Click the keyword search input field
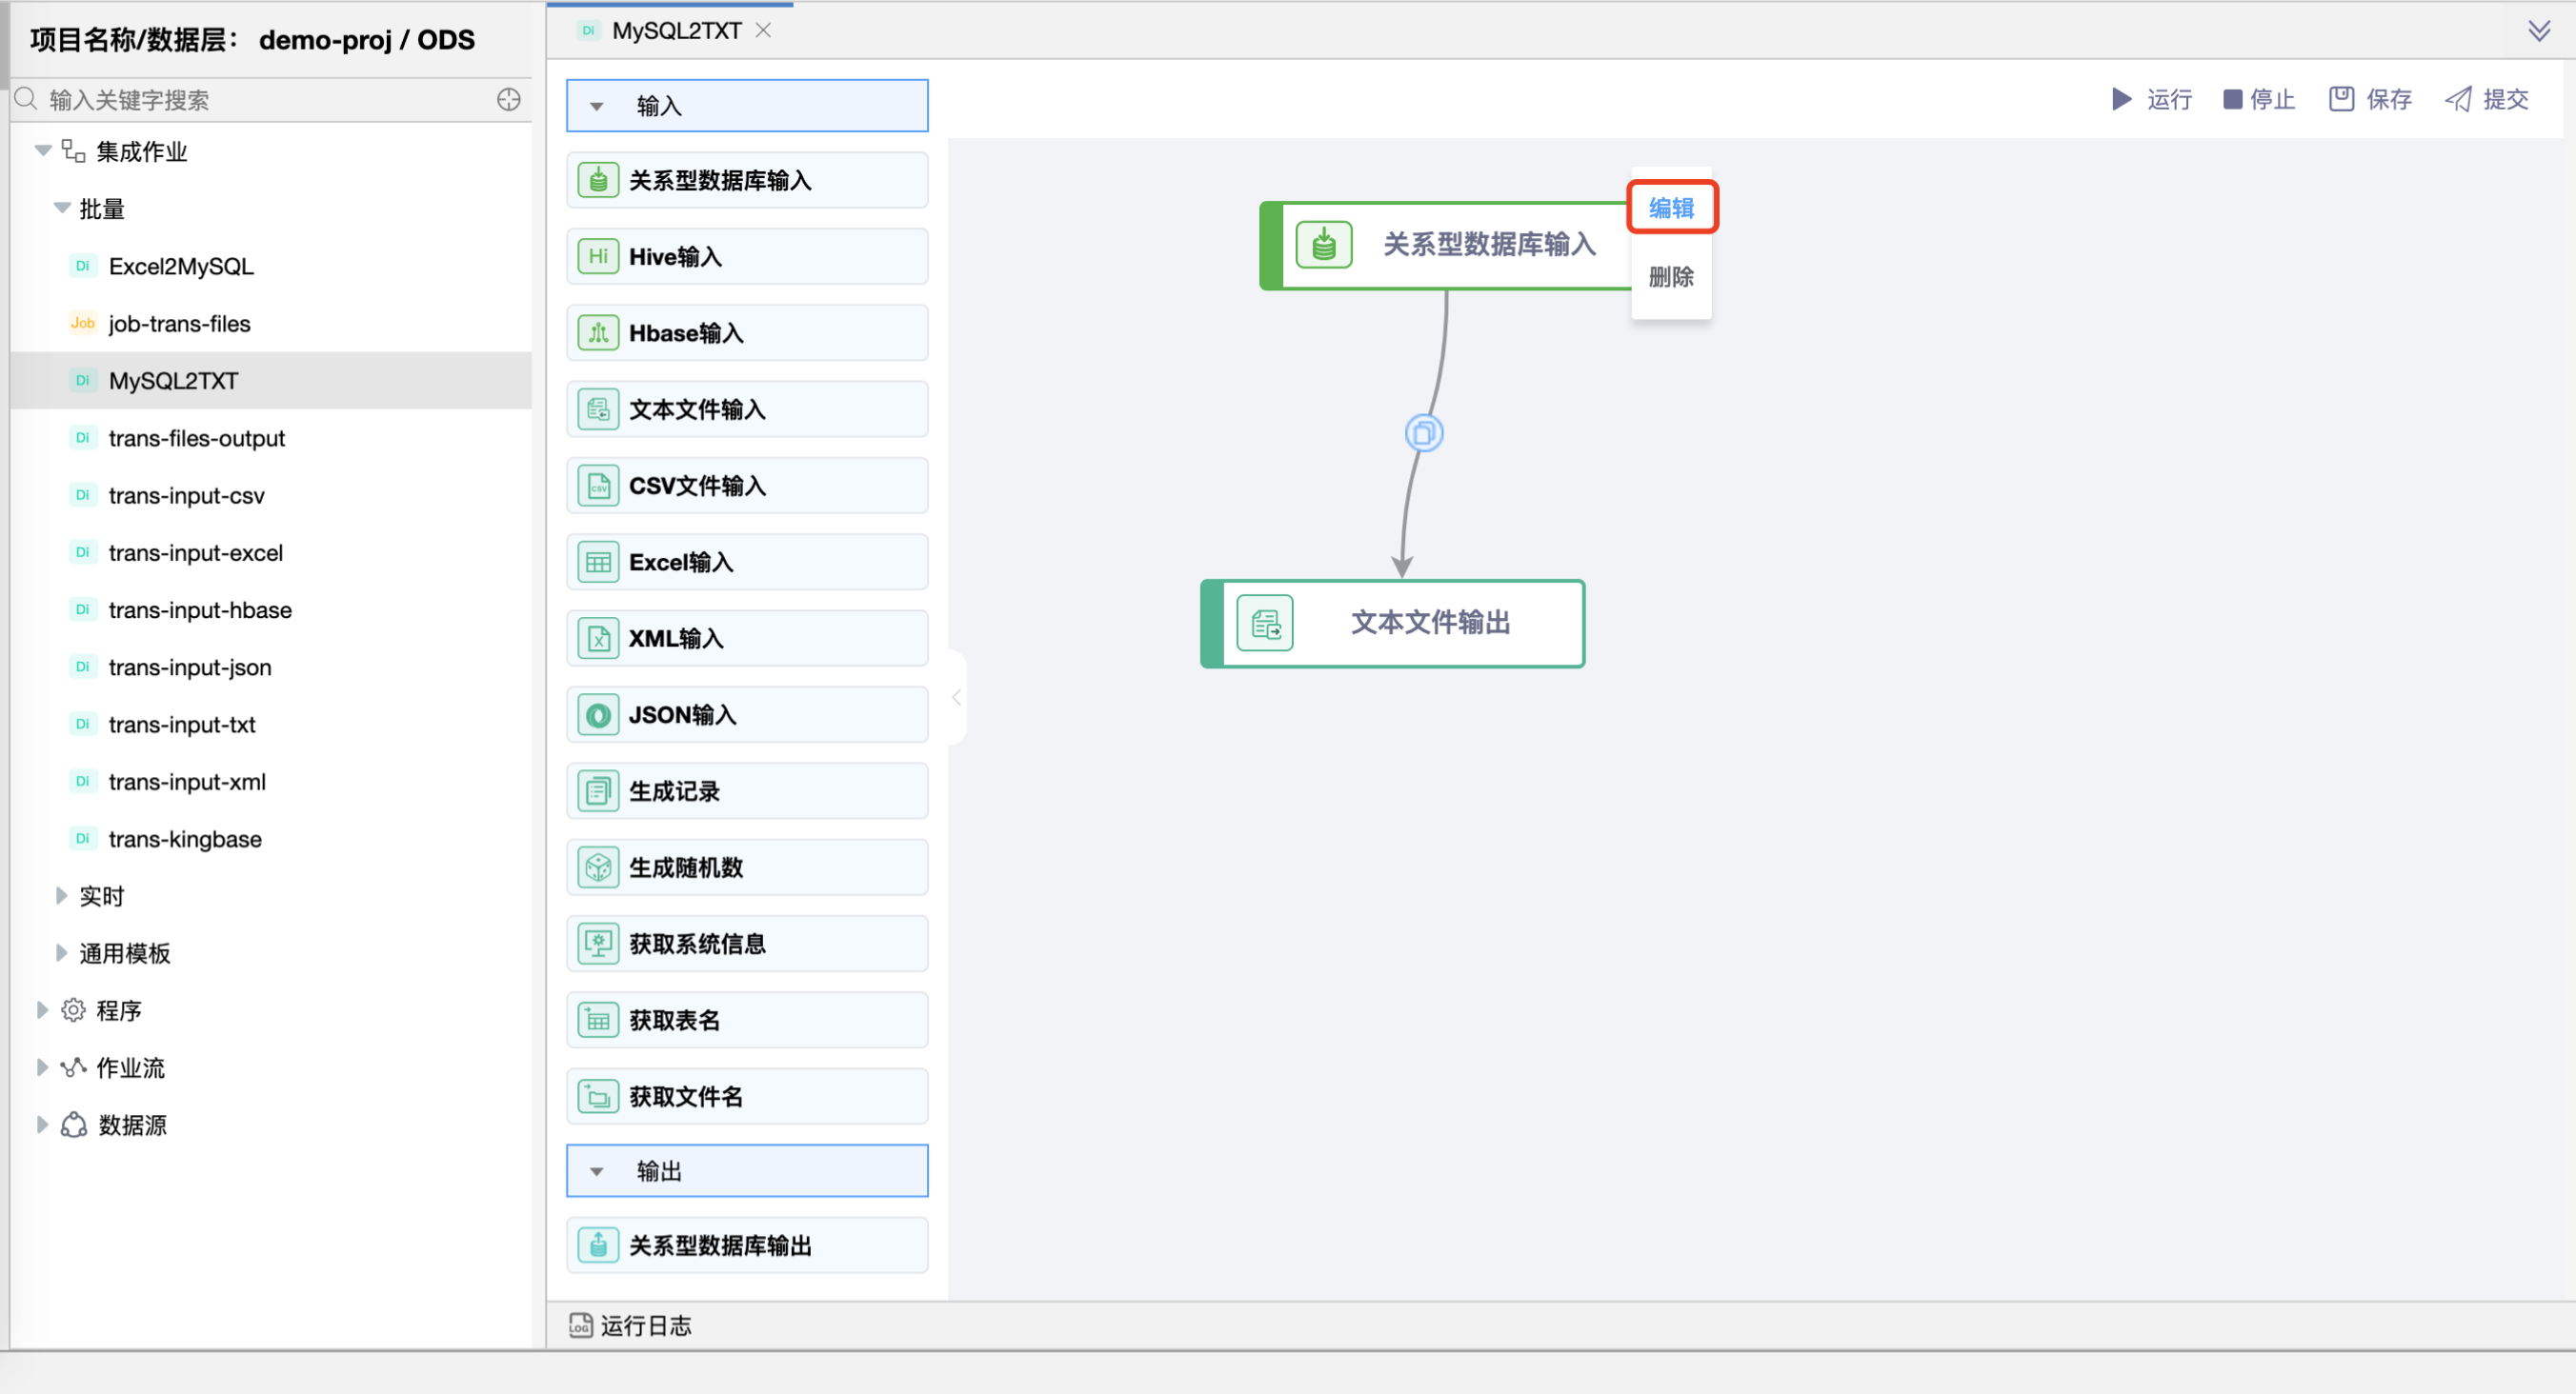The width and height of the screenshot is (2576, 1394). [250, 99]
